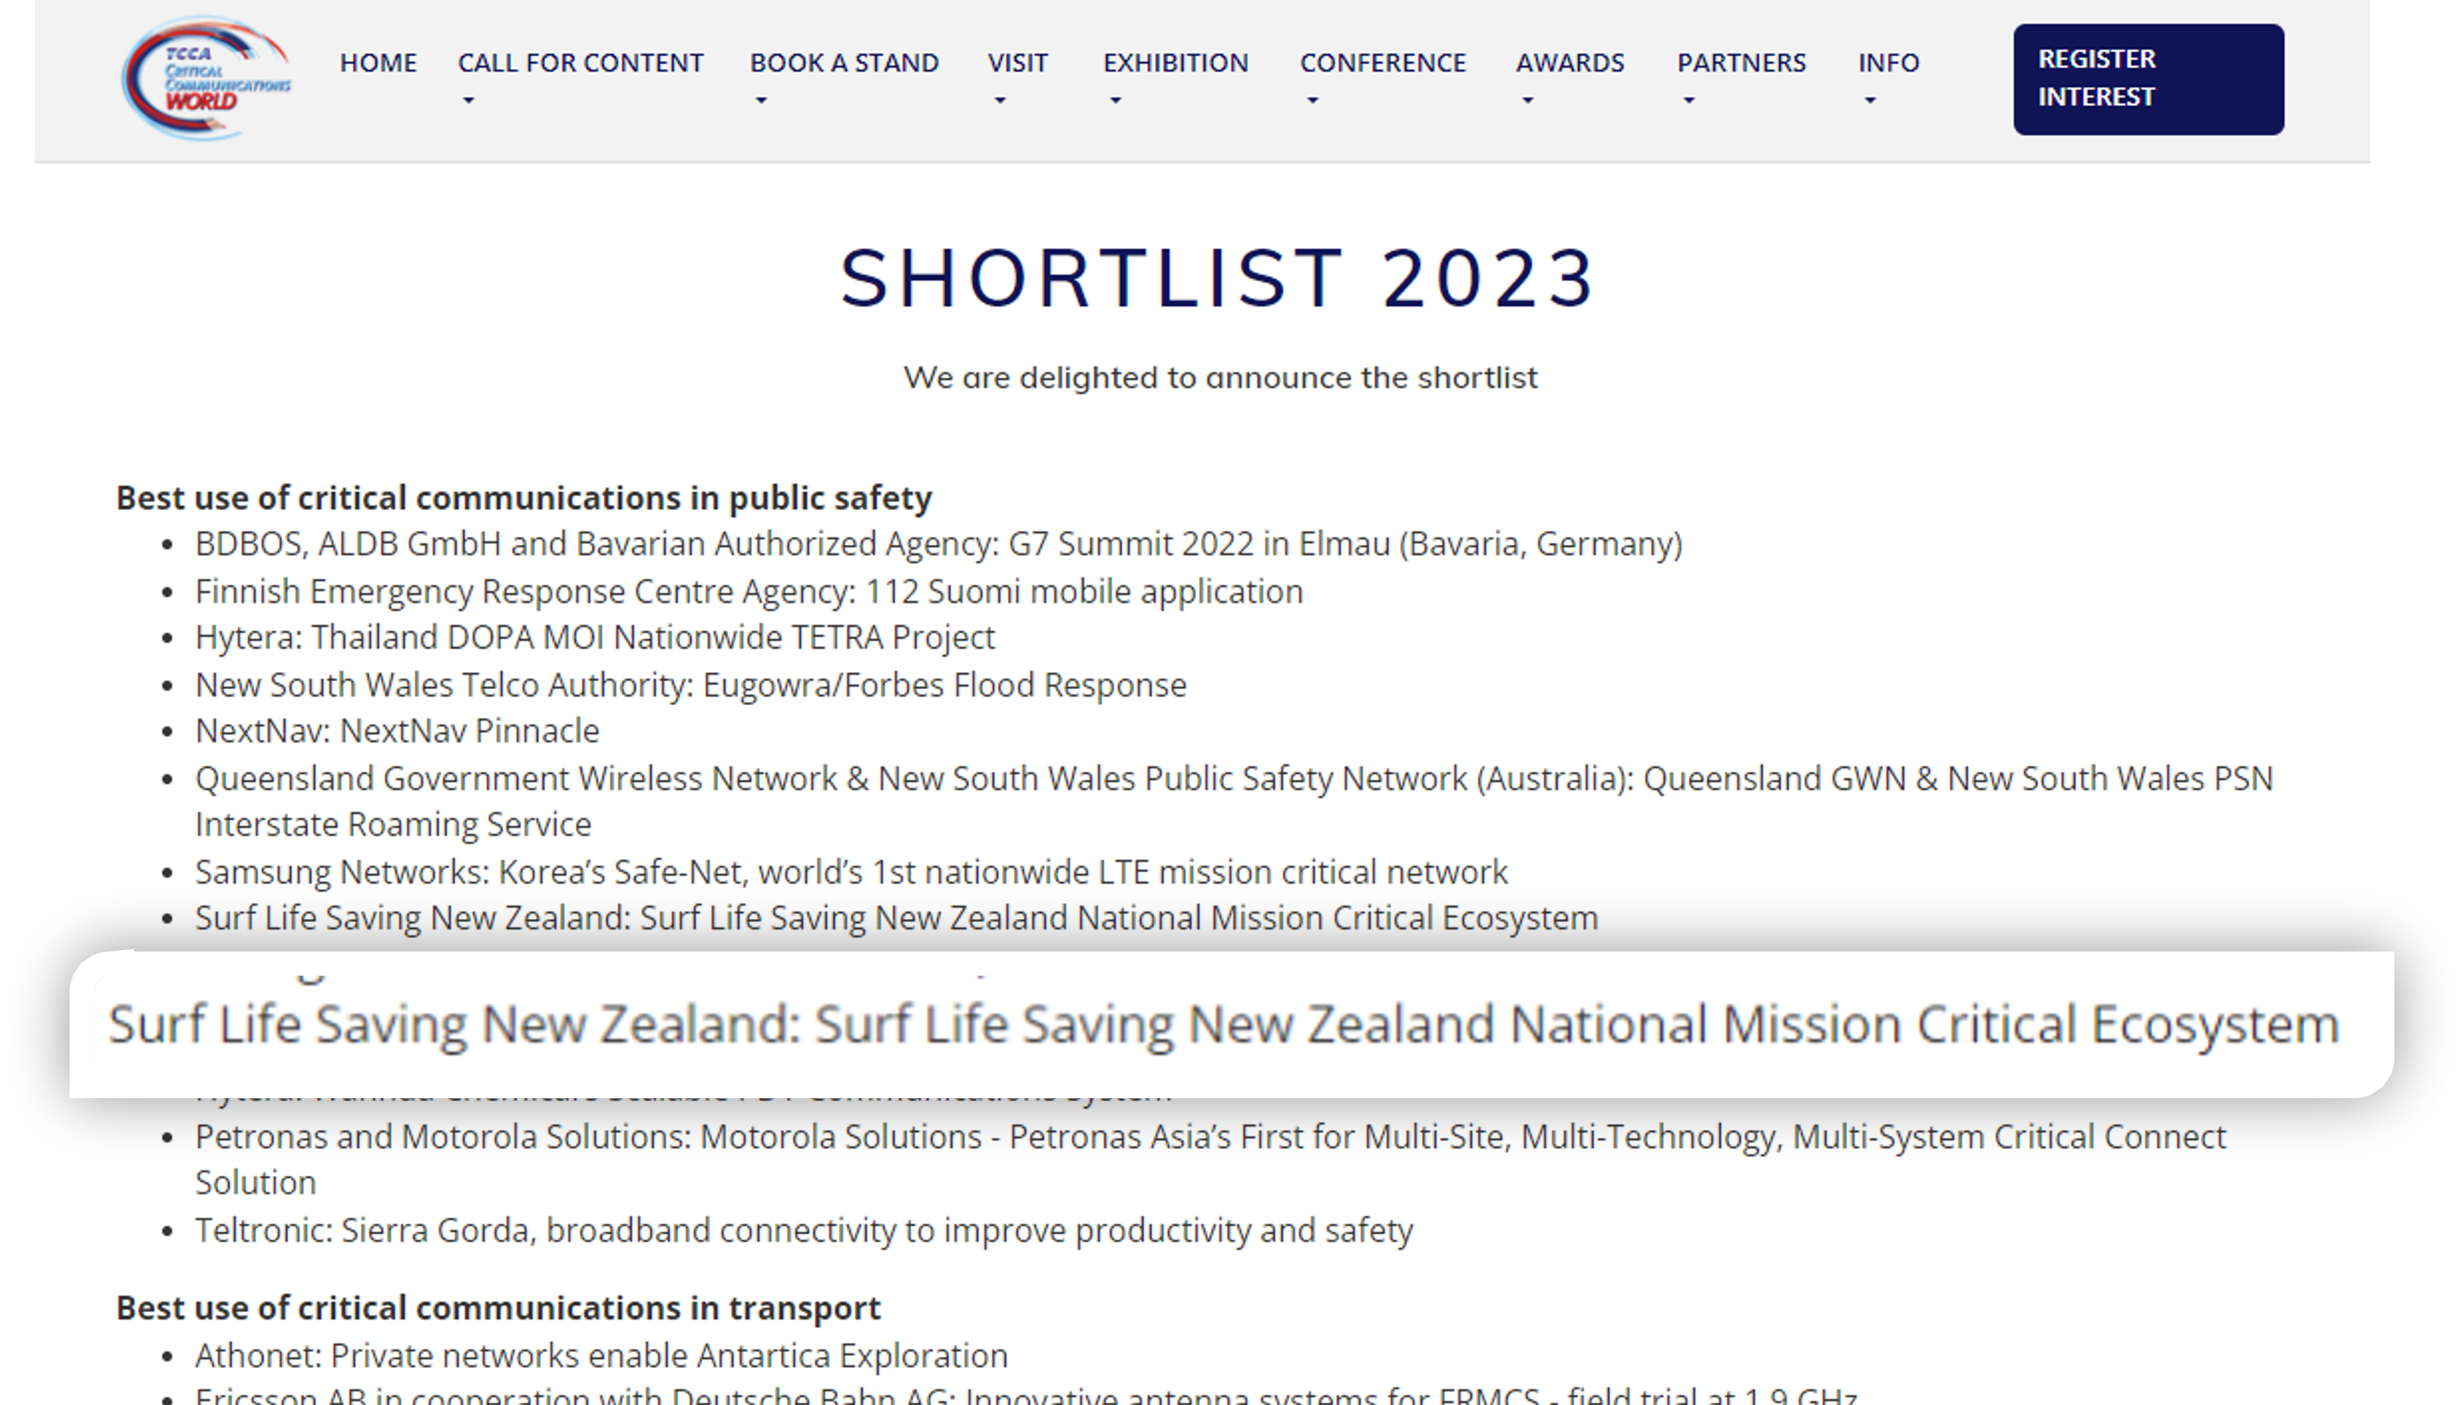Expand the Call for Content dropdown arrow
This screenshot has height=1405, width=2464.
click(x=469, y=101)
